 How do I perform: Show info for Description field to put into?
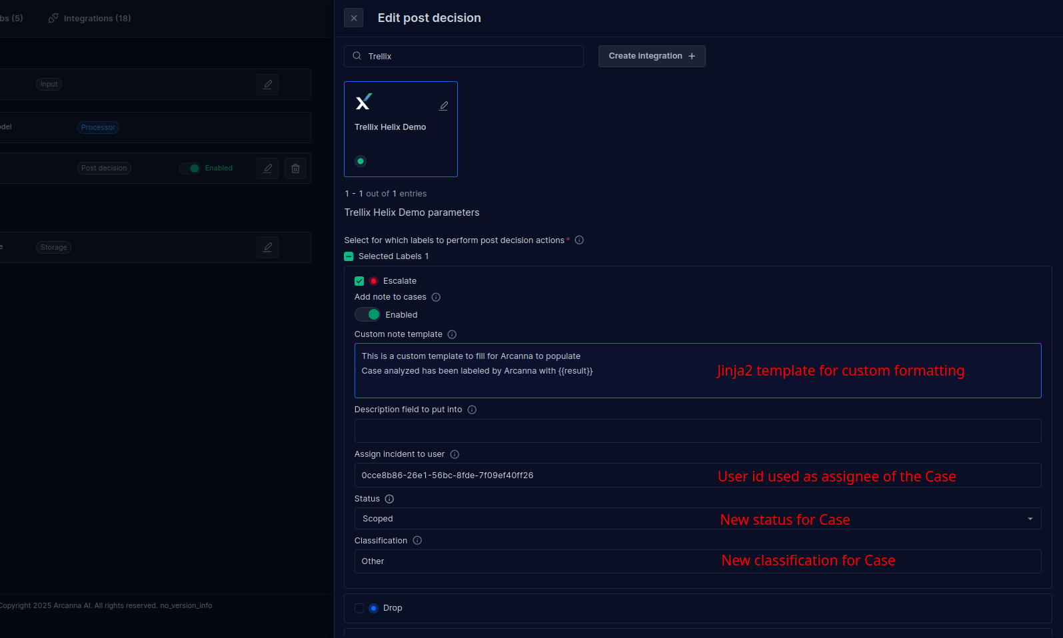[472, 410]
